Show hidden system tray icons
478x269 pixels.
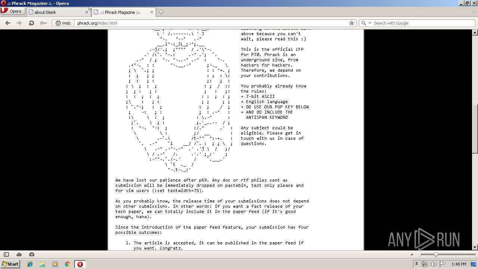pyautogui.click(x=416, y=264)
